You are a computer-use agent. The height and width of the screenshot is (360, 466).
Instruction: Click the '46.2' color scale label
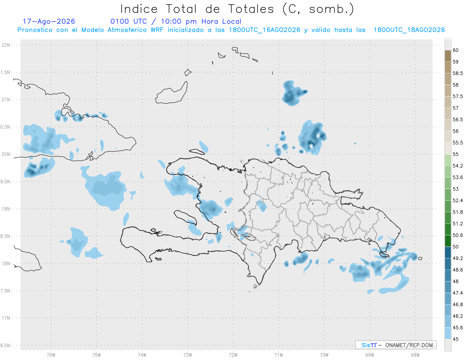[458, 316]
